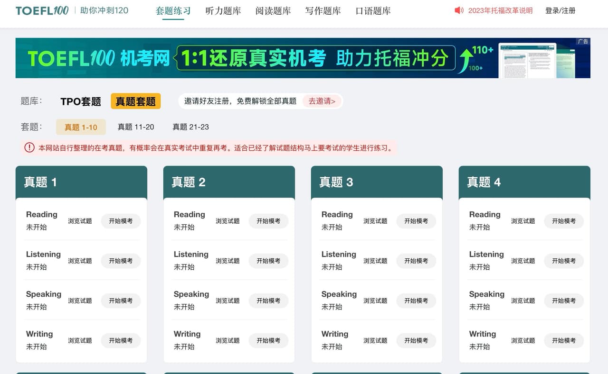The image size is (608, 374).
Task: Click the 去邀请> button
Action: coord(322,101)
